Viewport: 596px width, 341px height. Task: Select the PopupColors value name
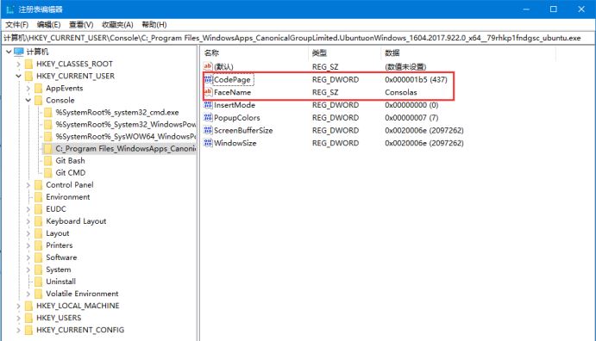[237, 118]
